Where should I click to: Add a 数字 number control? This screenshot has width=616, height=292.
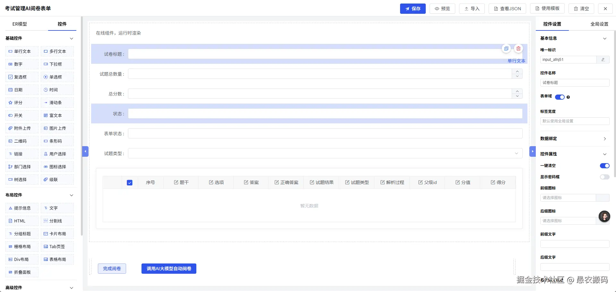(22, 64)
